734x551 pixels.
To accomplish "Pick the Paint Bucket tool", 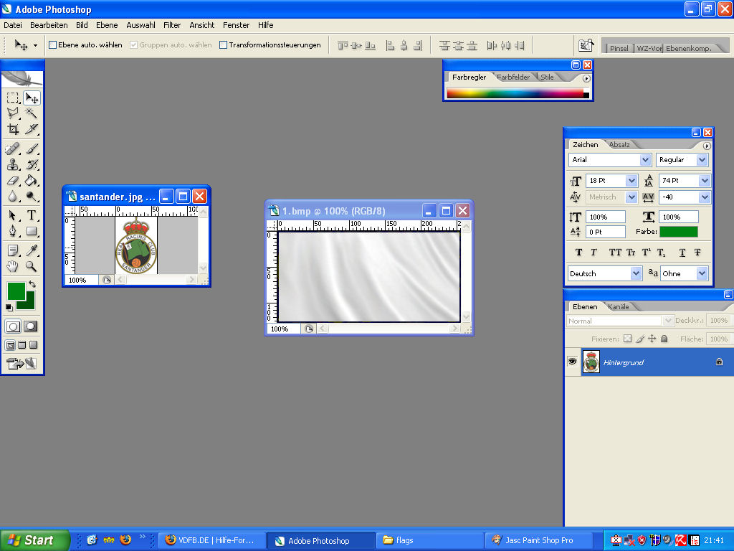I will click(x=32, y=181).
